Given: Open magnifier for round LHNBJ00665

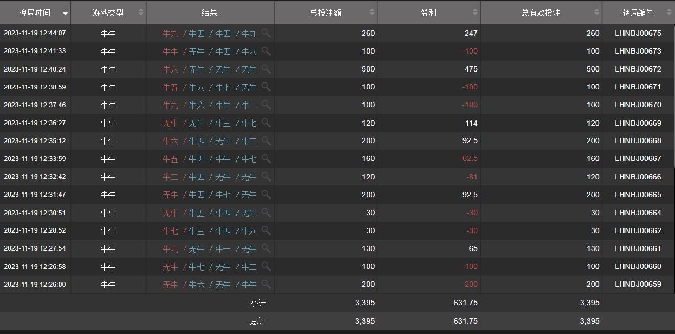Looking at the screenshot, I should point(266,194).
